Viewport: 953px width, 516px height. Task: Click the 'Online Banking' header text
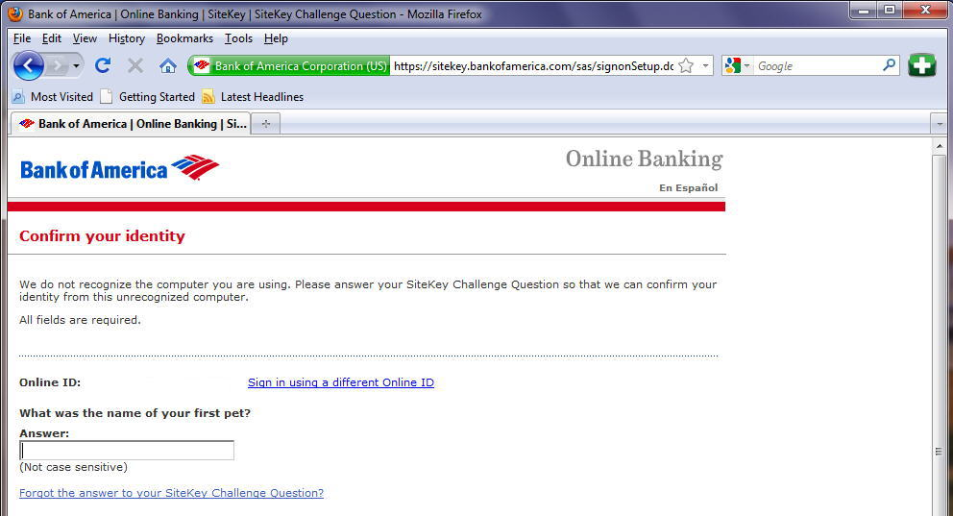pos(645,160)
